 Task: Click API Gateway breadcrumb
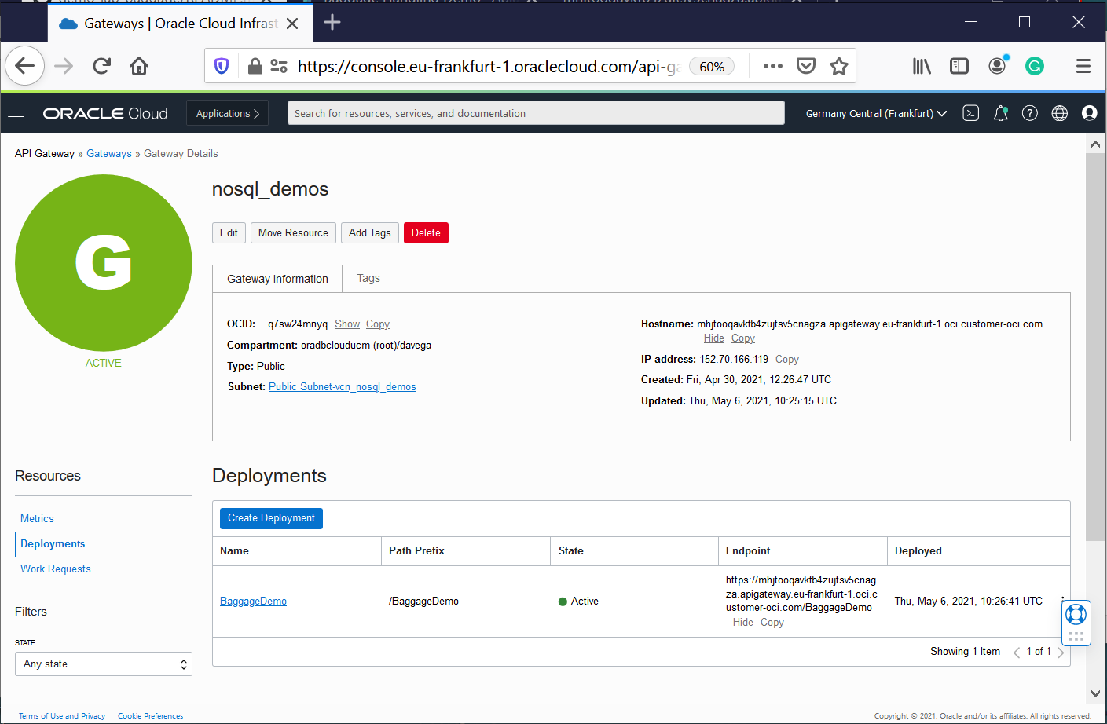[x=45, y=153]
